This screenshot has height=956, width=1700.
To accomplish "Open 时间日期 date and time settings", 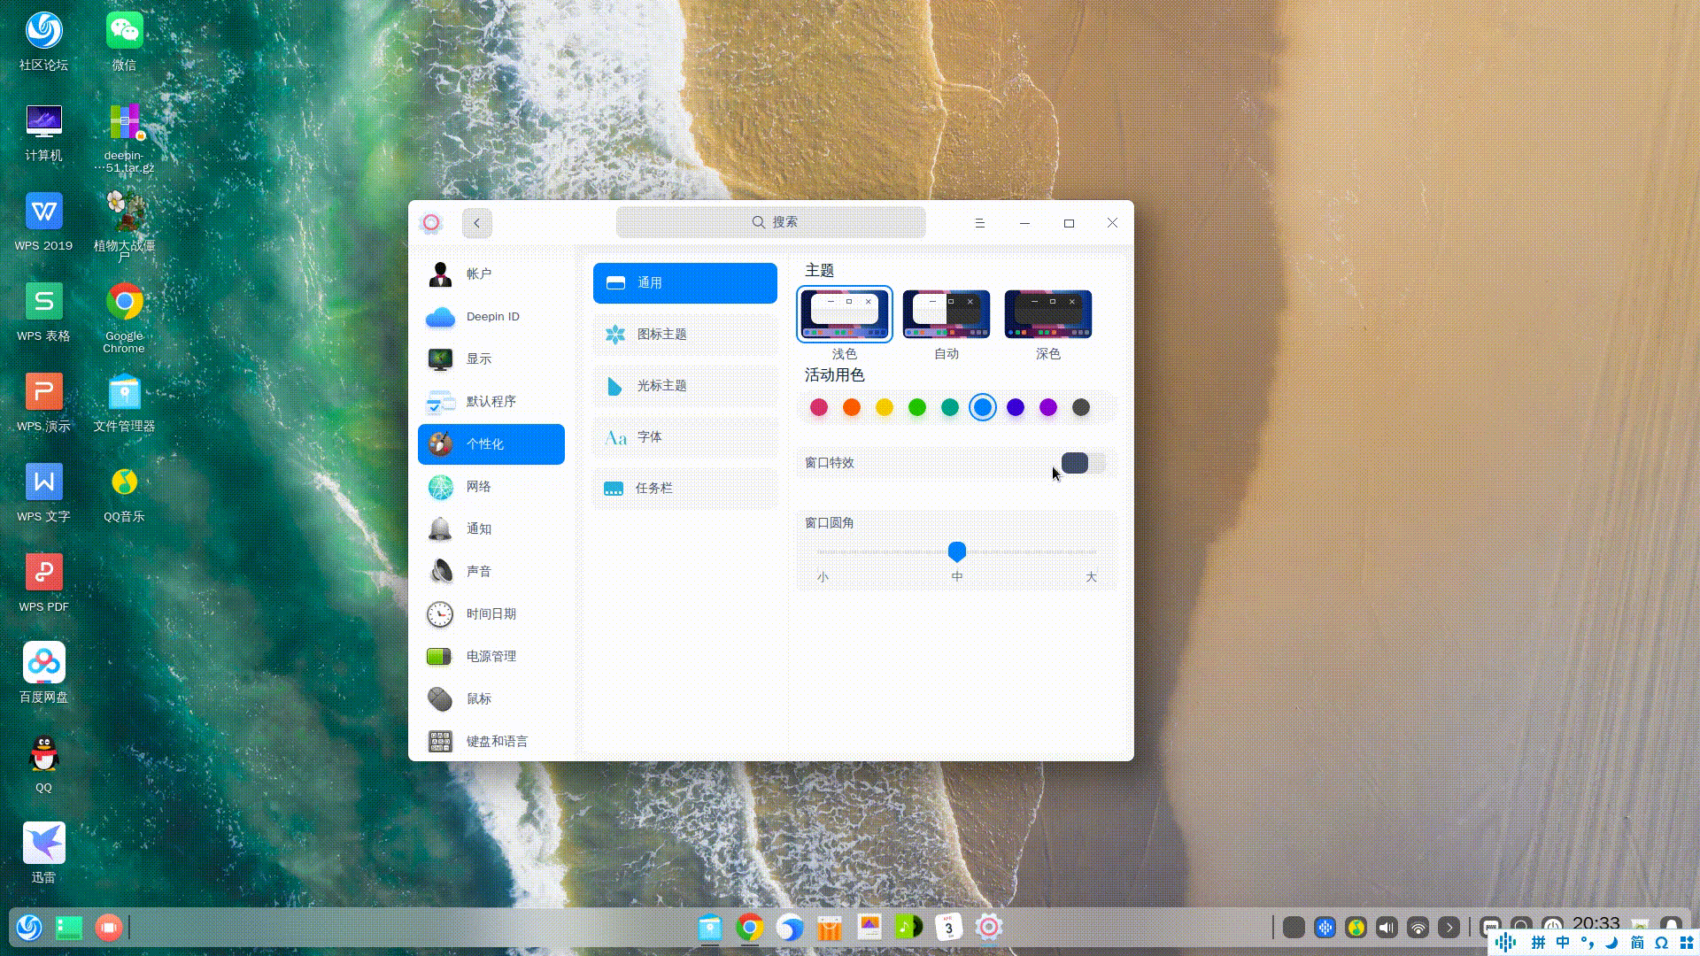I will click(490, 613).
